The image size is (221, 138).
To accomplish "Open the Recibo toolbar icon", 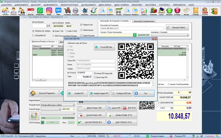I will tap(186, 11).
